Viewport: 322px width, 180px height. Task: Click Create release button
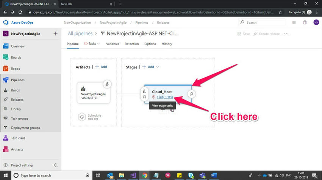(267, 34)
